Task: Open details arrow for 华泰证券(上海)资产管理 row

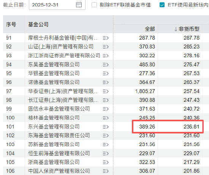Action: pos(106,91)
